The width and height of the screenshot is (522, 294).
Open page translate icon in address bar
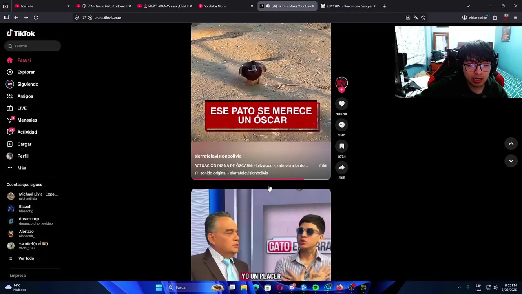click(x=416, y=18)
